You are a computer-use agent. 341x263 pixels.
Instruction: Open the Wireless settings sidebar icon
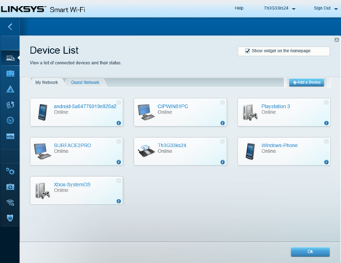(10, 203)
